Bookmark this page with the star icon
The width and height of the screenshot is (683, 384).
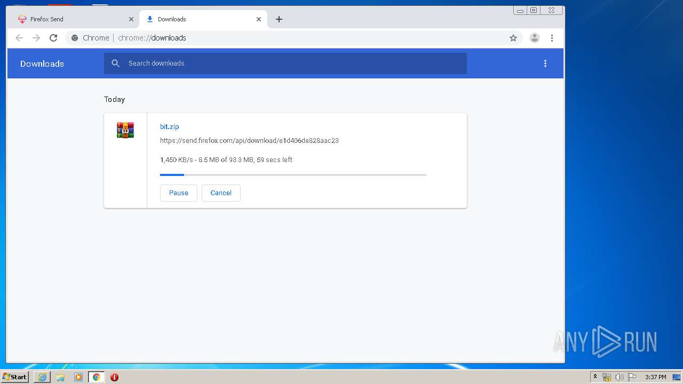point(513,38)
